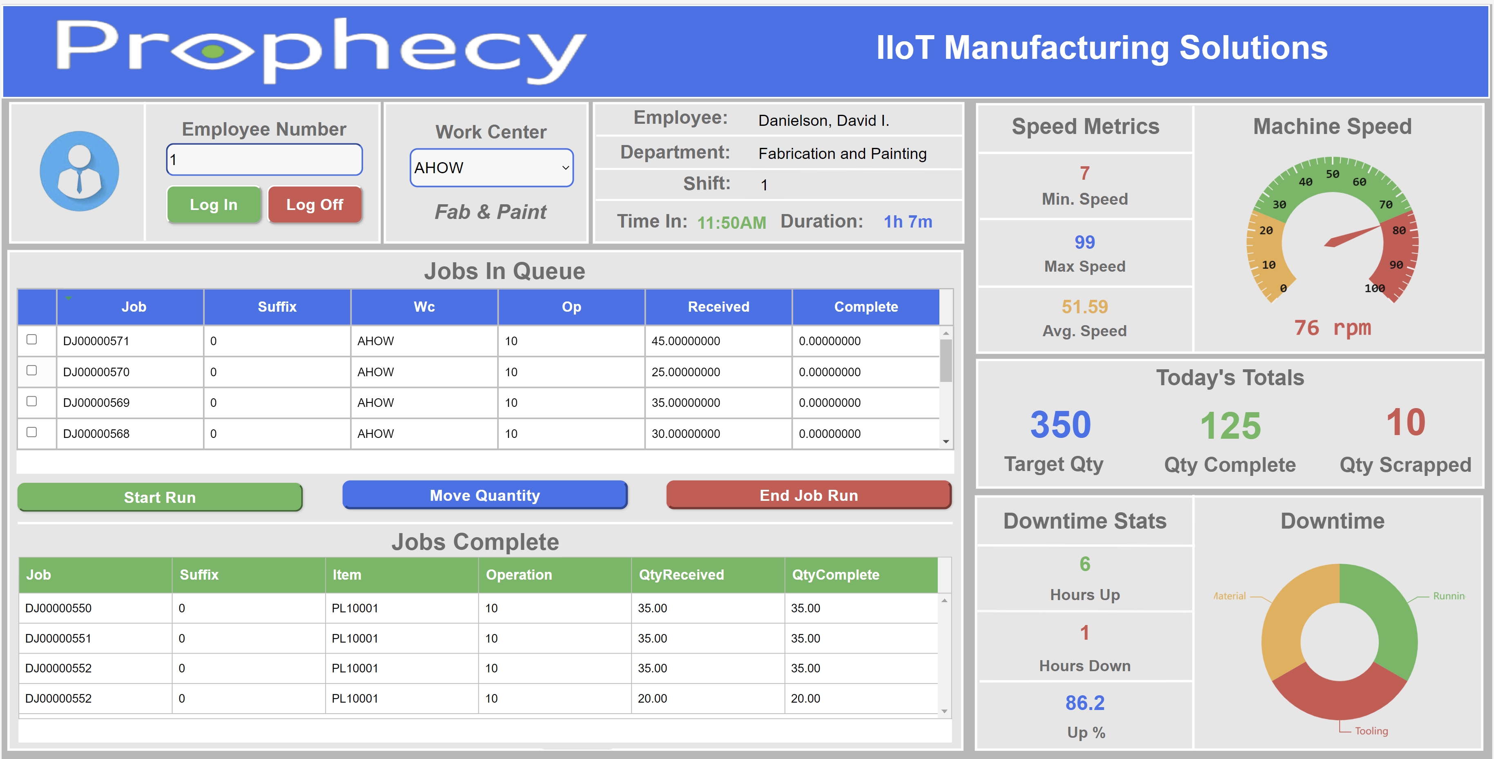The width and height of the screenshot is (1494, 759).
Task: Click the QtyComplete column header
Action: [x=835, y=574]
